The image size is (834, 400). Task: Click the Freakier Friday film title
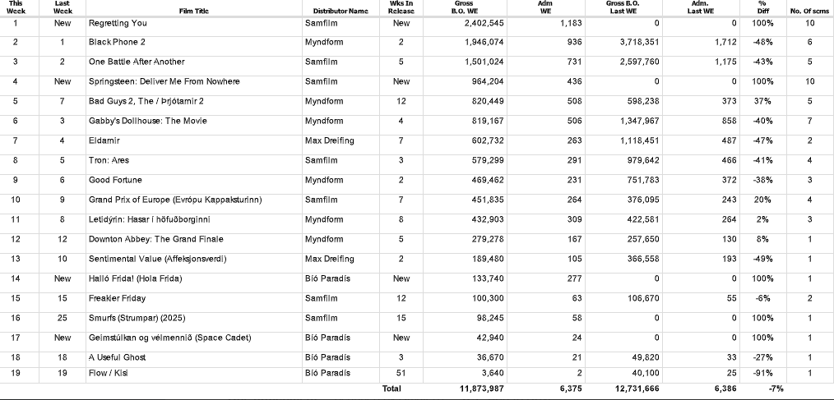click(118, 298)
